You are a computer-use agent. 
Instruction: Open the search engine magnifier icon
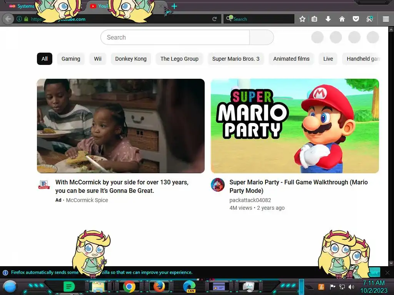coord(229,18)
